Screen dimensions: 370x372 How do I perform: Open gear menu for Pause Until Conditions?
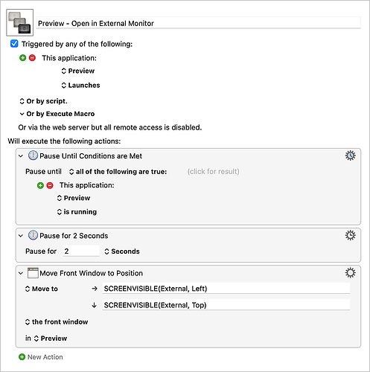click(x=350, y=155)
